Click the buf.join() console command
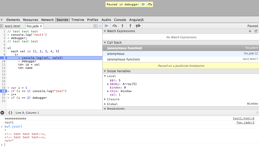This screenshot has height=153, width=259. [13, 126]
